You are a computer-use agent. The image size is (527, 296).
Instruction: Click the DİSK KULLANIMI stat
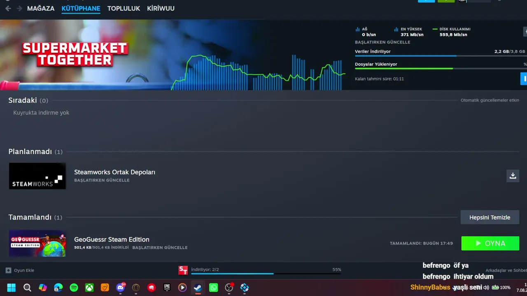click(x=452, y=32)
